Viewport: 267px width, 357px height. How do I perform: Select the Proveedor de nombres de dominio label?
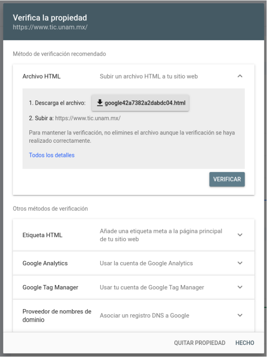click(x=57, y=316)
